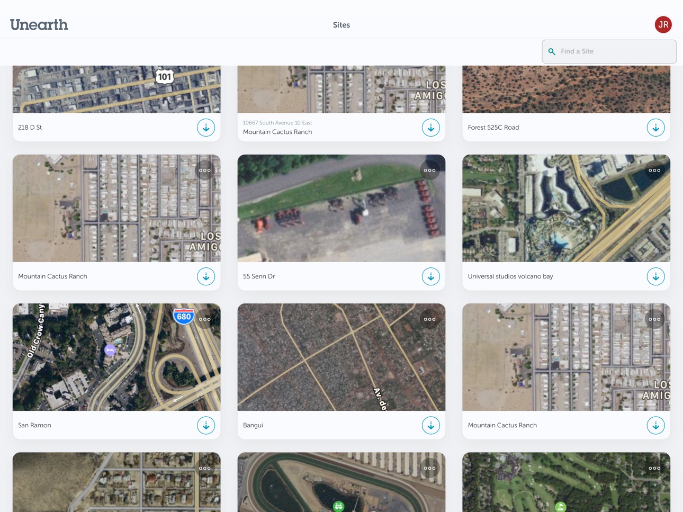Open more options on the racetrack site card

click(429, 468)
